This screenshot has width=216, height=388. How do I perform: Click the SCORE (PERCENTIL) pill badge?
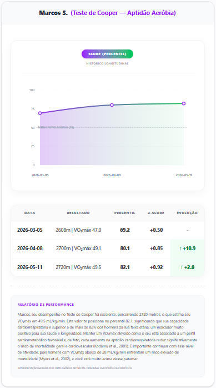(107, 54)
